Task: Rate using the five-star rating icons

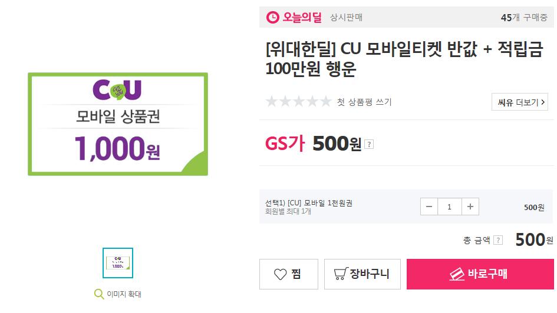Action: (x=298, y=102)
